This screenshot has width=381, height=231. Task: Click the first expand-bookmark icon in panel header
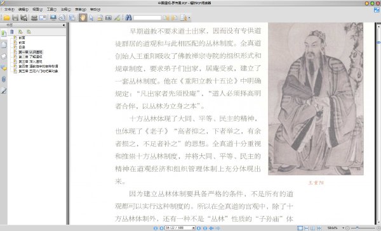point(20,32)
